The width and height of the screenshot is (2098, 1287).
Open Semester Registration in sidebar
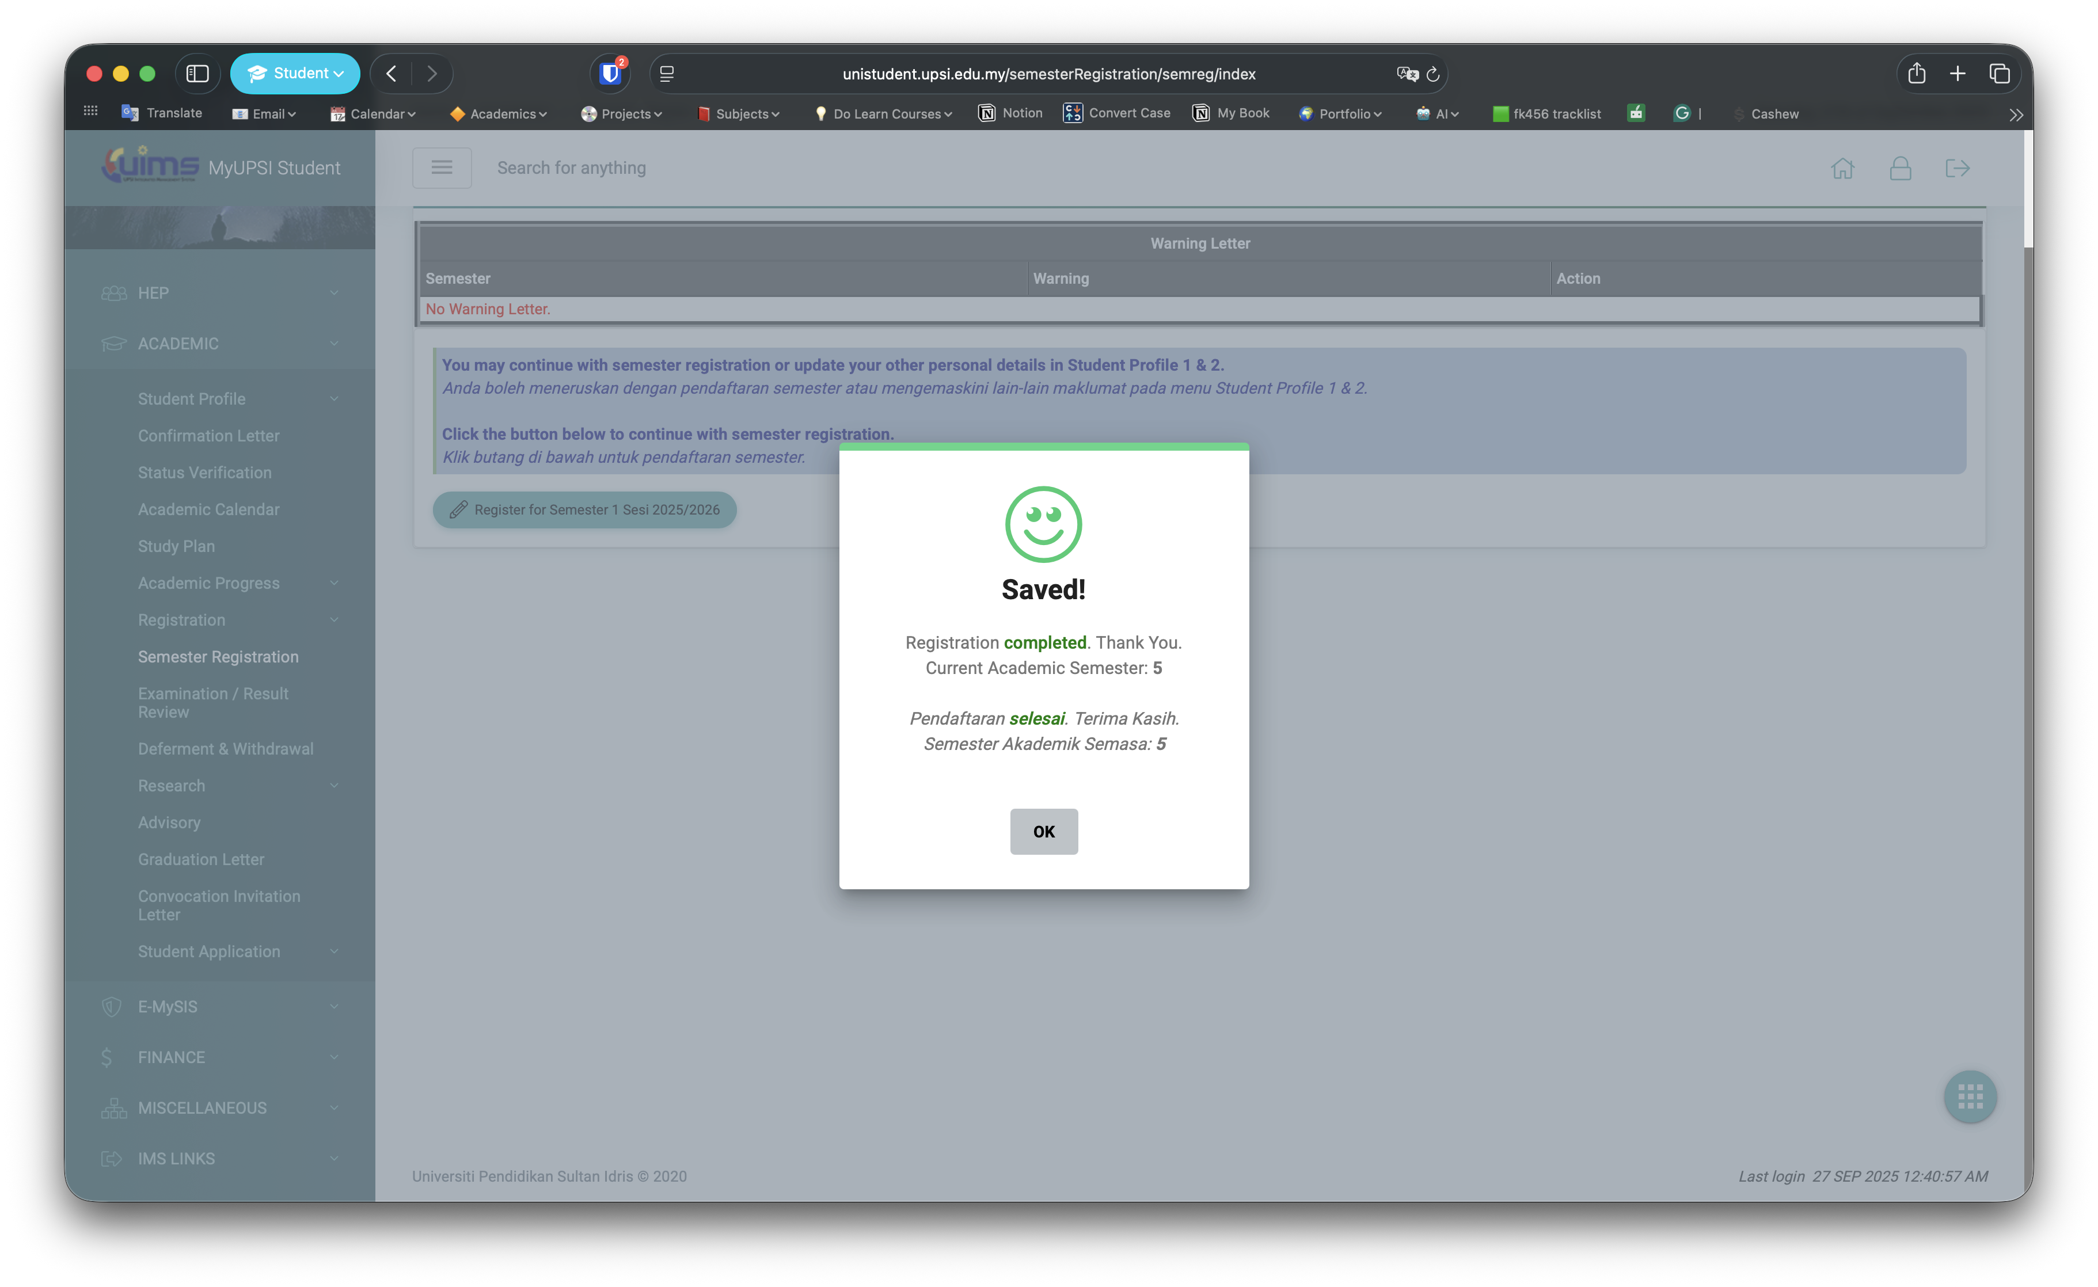218,656
